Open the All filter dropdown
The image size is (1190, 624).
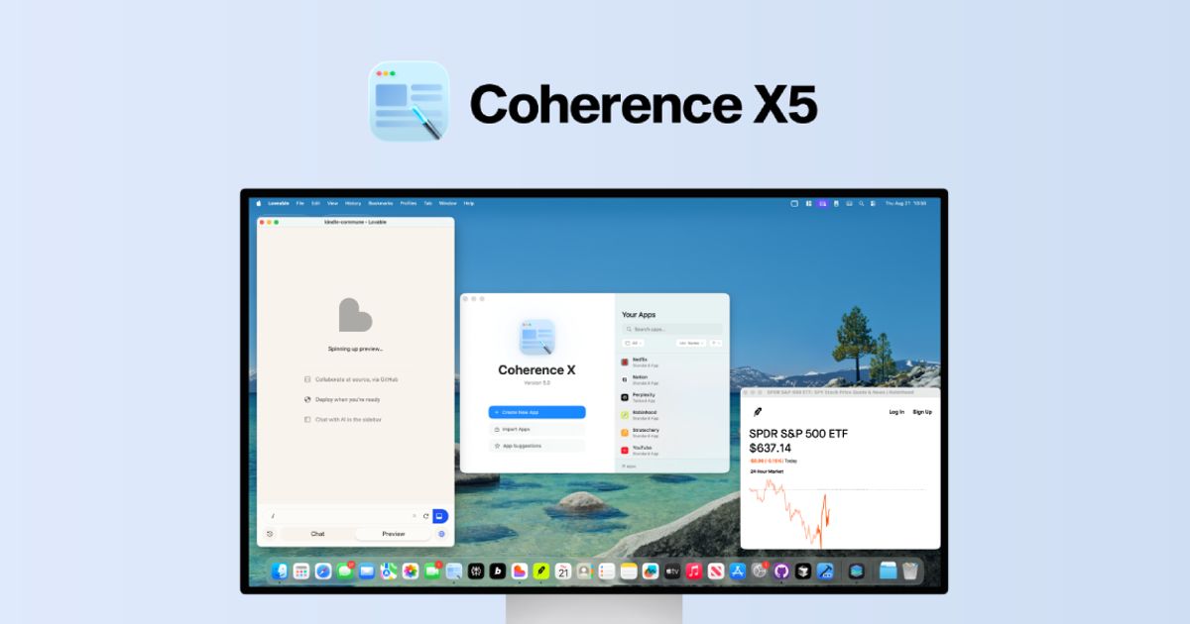(x=634, y=343)
